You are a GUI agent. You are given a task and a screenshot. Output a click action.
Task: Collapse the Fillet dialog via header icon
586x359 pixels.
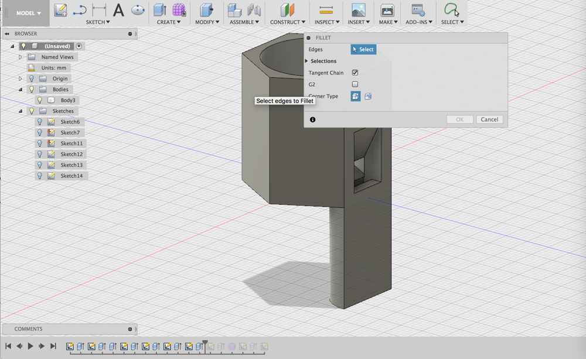click(x=309, y=37)
